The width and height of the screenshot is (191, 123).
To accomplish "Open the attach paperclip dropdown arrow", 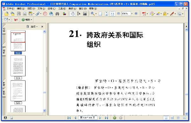I will point(41,14).
